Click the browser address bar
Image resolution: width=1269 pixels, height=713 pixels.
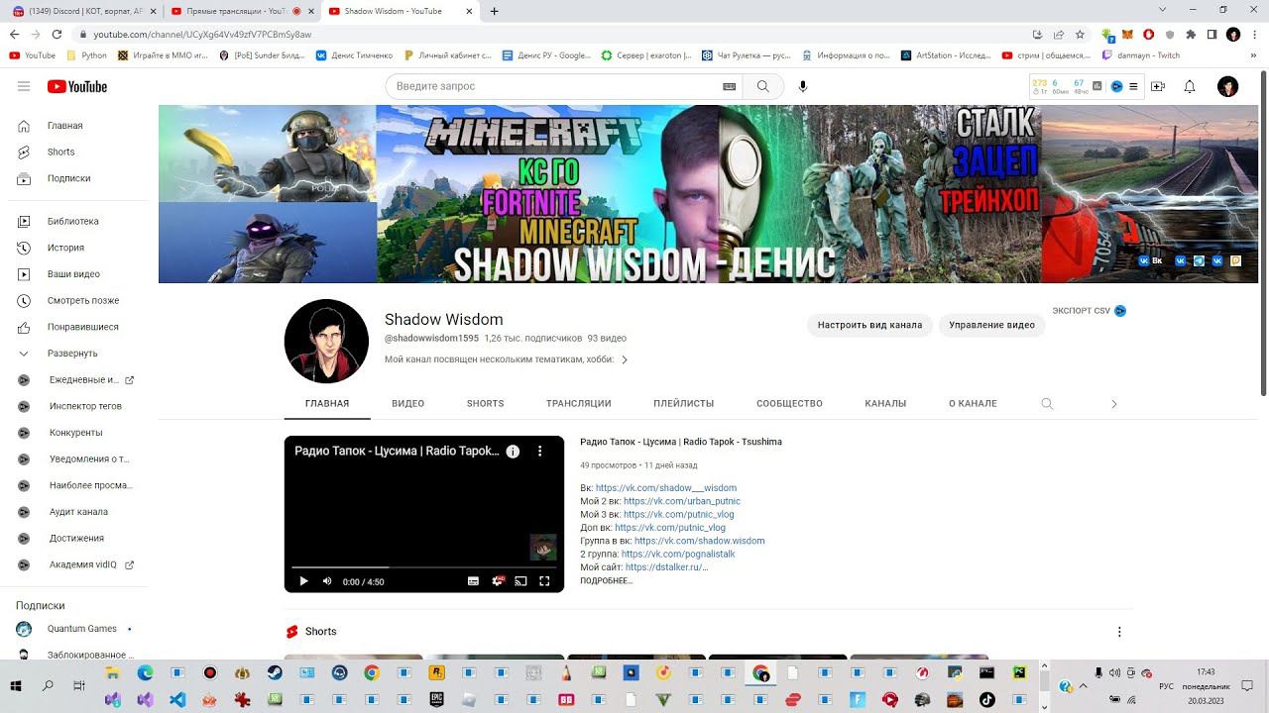[555, 34]
